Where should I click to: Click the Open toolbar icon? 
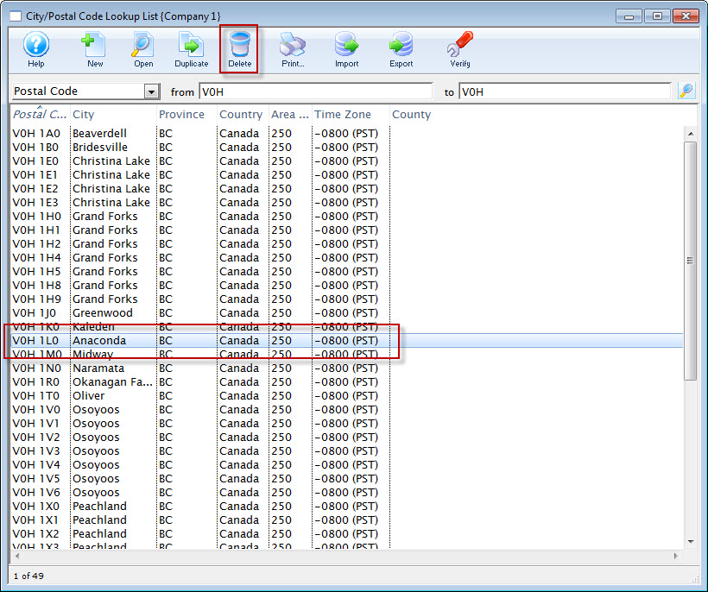pos(143,49)
